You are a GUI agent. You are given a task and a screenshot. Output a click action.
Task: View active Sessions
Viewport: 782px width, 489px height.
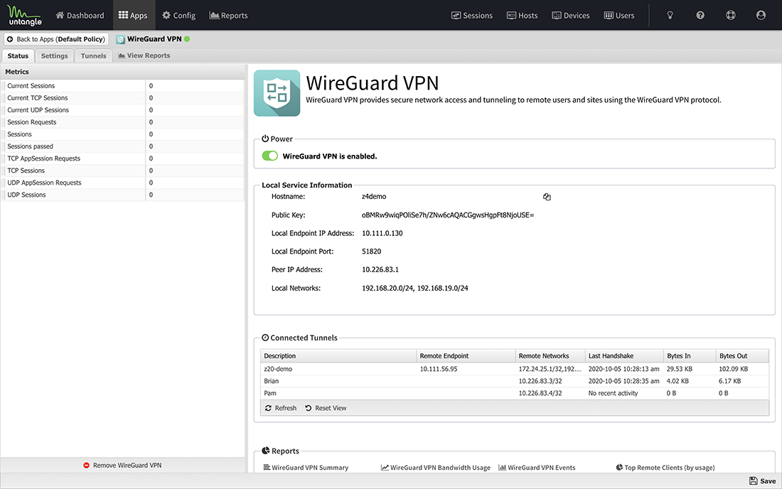[x=472, y=16]
